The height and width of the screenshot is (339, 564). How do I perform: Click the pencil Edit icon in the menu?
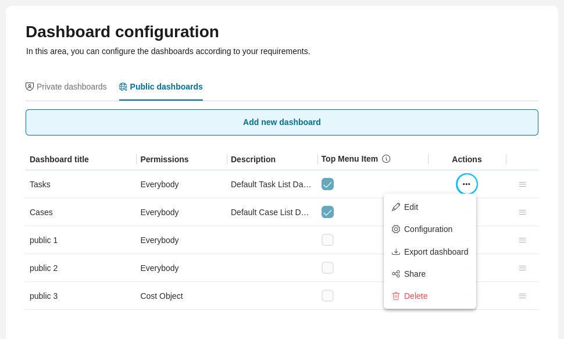(396, 207)
